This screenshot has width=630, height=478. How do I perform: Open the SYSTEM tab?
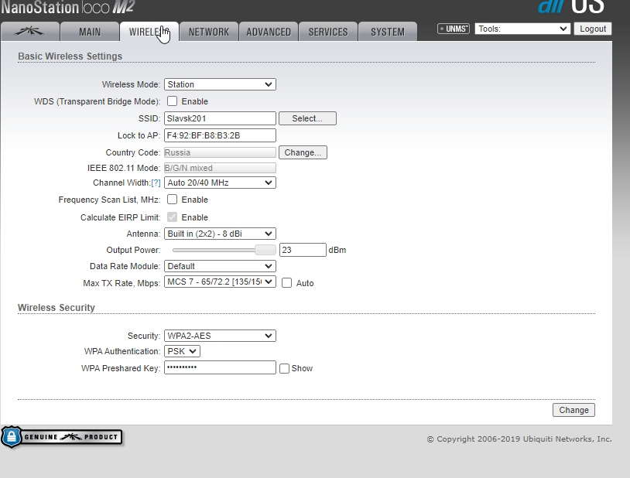pyautogui.click(x=388, y=32)
